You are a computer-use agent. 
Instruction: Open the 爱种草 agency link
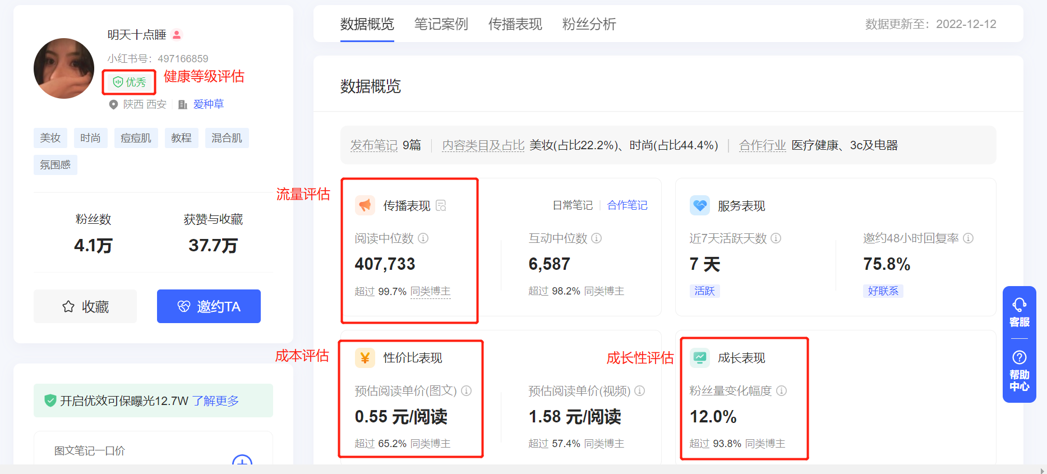tap(209, 104)
